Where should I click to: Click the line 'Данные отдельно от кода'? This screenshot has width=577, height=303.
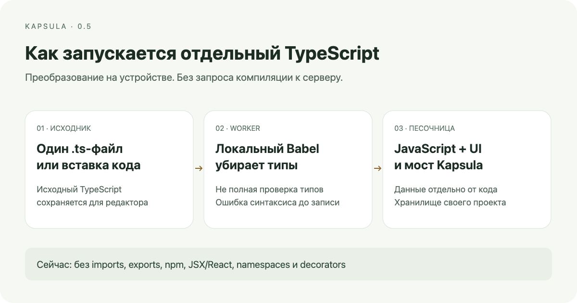point(446,189)
